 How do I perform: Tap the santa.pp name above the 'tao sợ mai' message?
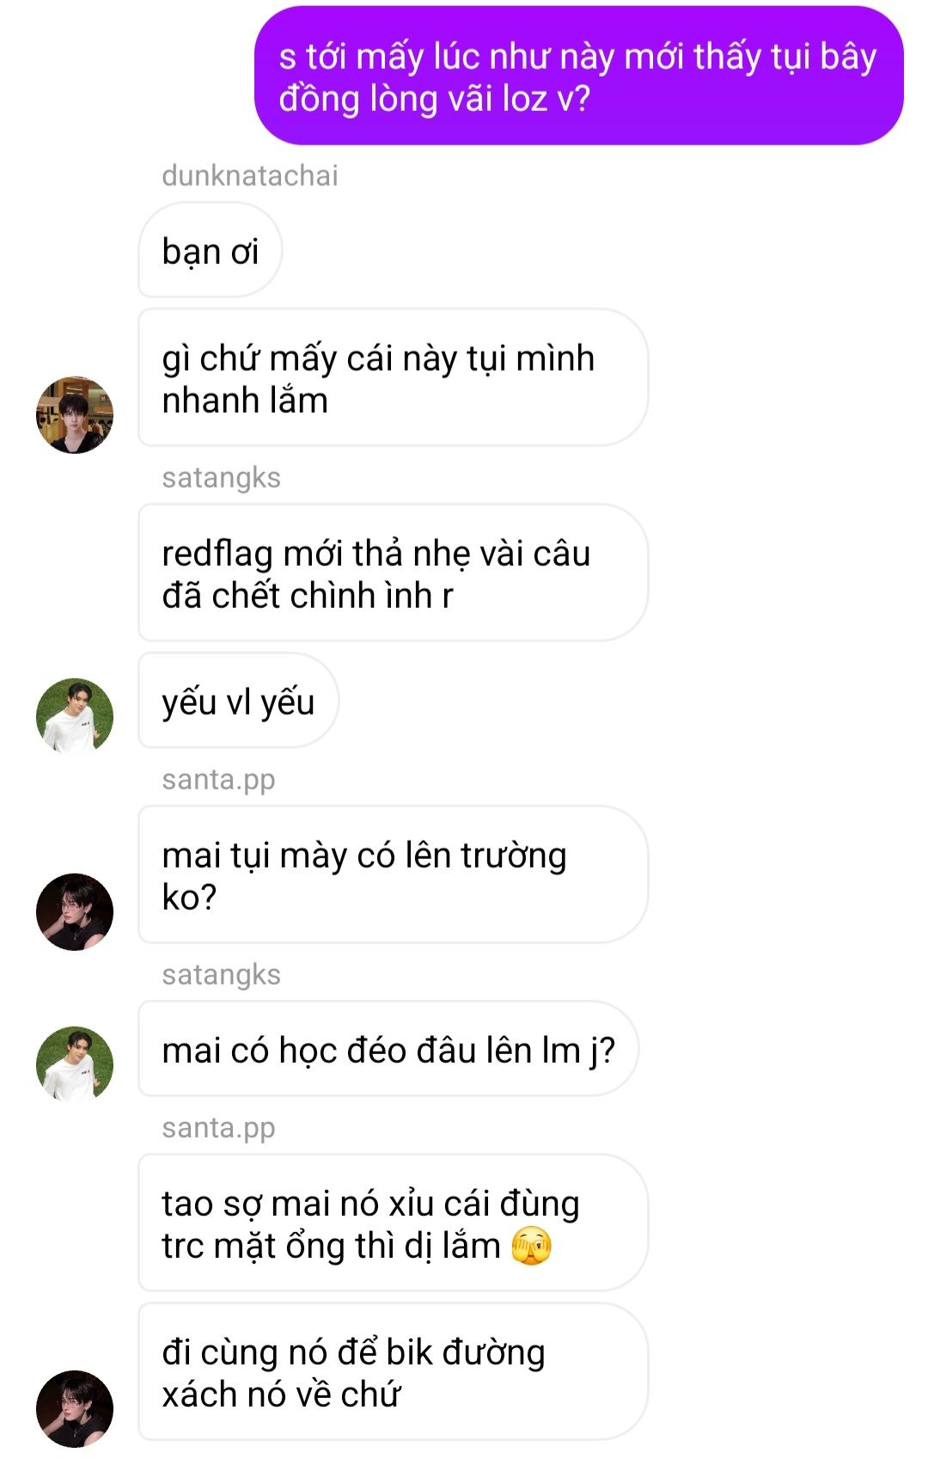point(219,1128)
